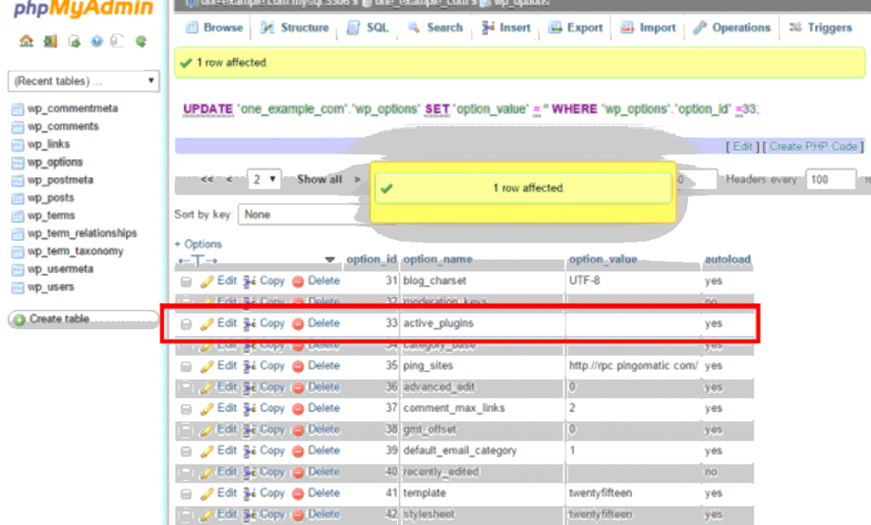Click the log out icon in sidebar

coord(49,41)
